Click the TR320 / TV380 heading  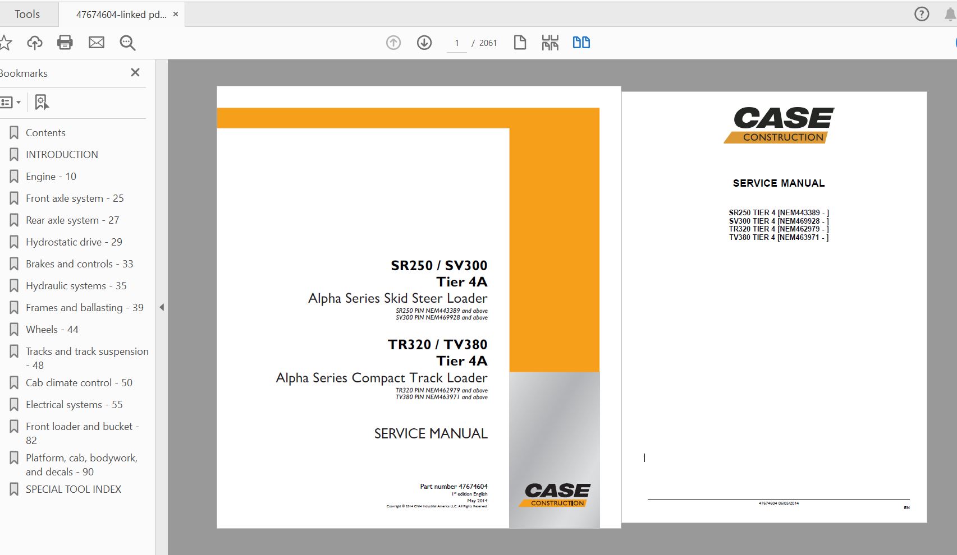[438, 344]
